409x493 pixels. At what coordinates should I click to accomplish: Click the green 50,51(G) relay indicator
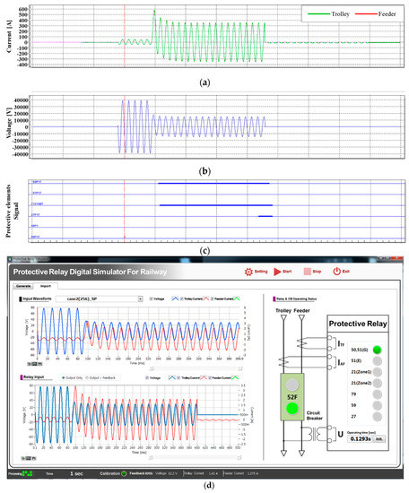377,350
